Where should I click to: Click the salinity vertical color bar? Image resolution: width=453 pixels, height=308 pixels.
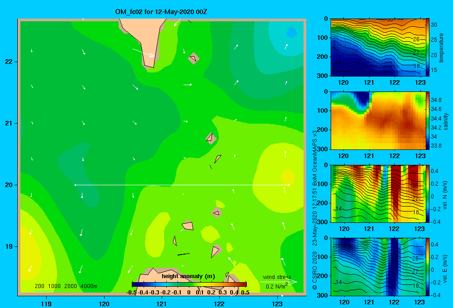pos(428,120)
